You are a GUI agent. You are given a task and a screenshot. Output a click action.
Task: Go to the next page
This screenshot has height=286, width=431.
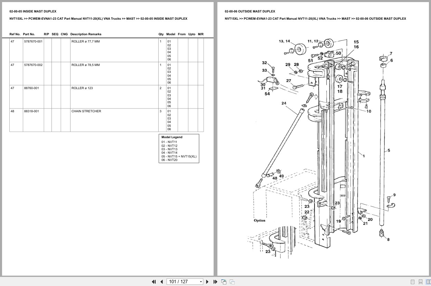[x=207, y=282]
